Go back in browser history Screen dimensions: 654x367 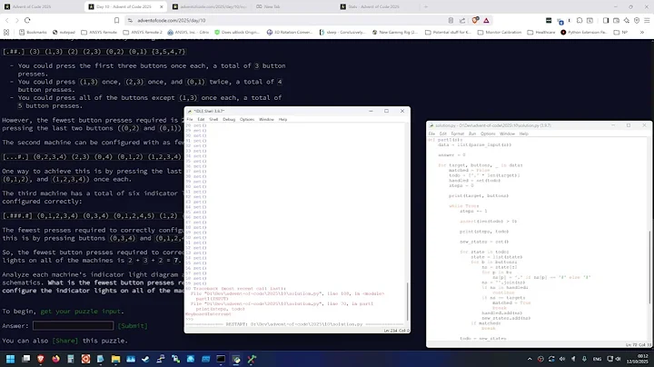7,20
